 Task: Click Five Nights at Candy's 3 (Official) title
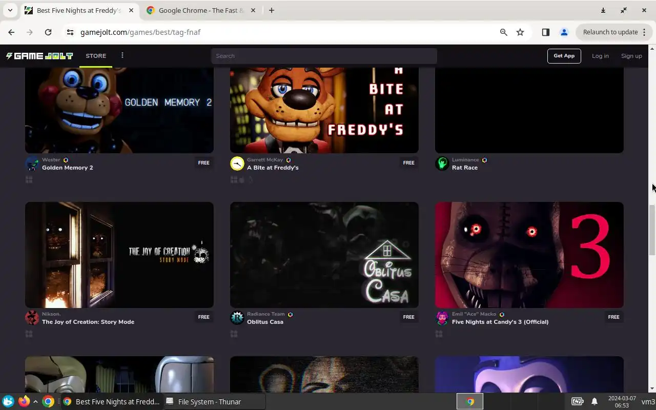500,322
